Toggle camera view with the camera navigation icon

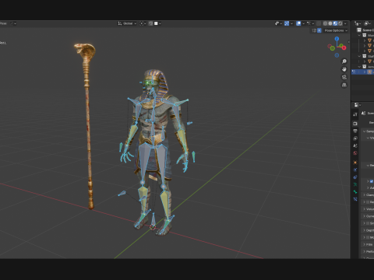pyautogui.click(x=344, y=77)
